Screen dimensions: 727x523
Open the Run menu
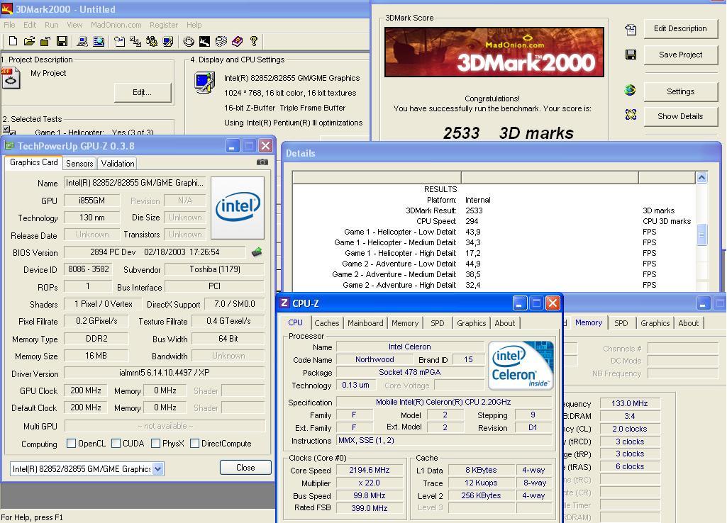point(52,25)
